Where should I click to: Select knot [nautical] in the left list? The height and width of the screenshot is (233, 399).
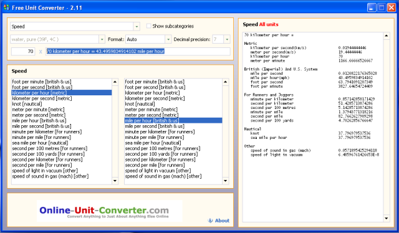pos(62,104)
